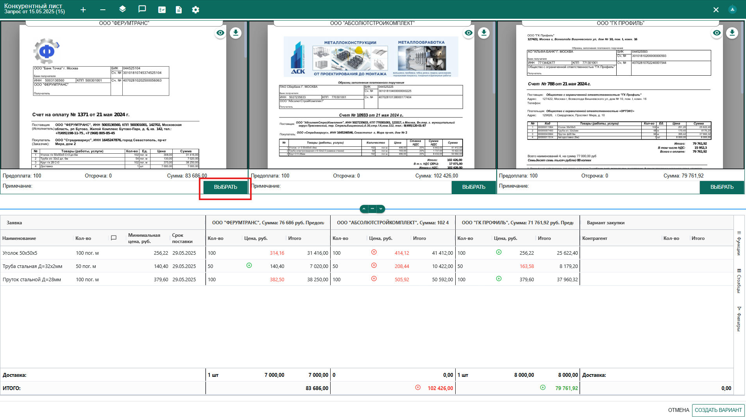The height and width of the screenshot is (417, 746).
Task: Click СОЗДАТЬ ВАРИАНТ button
Action: tap(718, 410)
